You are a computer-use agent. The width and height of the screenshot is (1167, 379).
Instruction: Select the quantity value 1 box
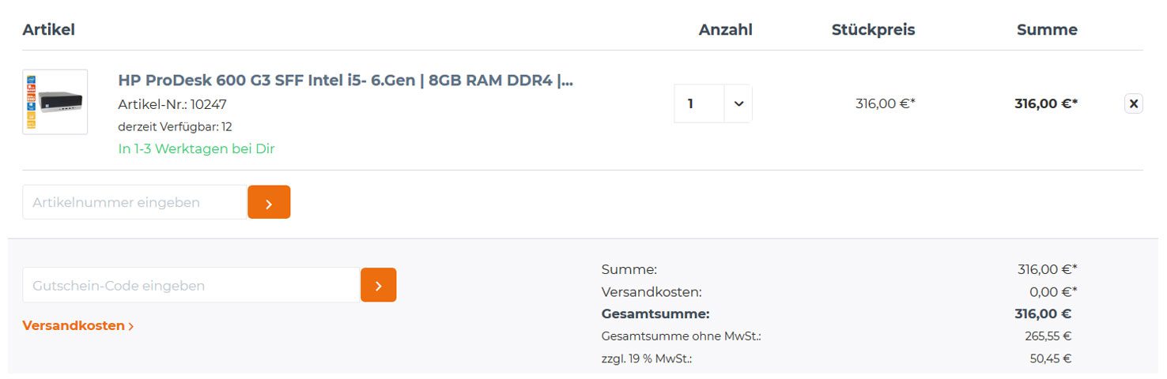click(x=699, y=103)
